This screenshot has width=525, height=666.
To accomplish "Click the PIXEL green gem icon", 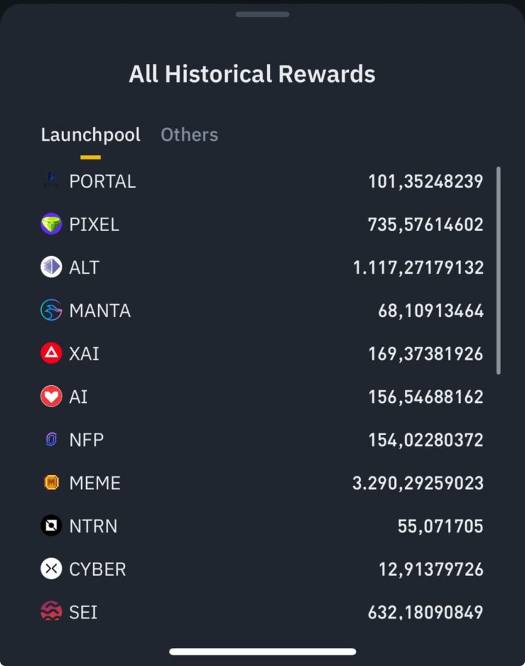I will click(x=51, y=224).
